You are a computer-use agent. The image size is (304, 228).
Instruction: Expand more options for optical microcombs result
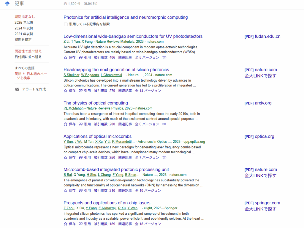point(164,157)
